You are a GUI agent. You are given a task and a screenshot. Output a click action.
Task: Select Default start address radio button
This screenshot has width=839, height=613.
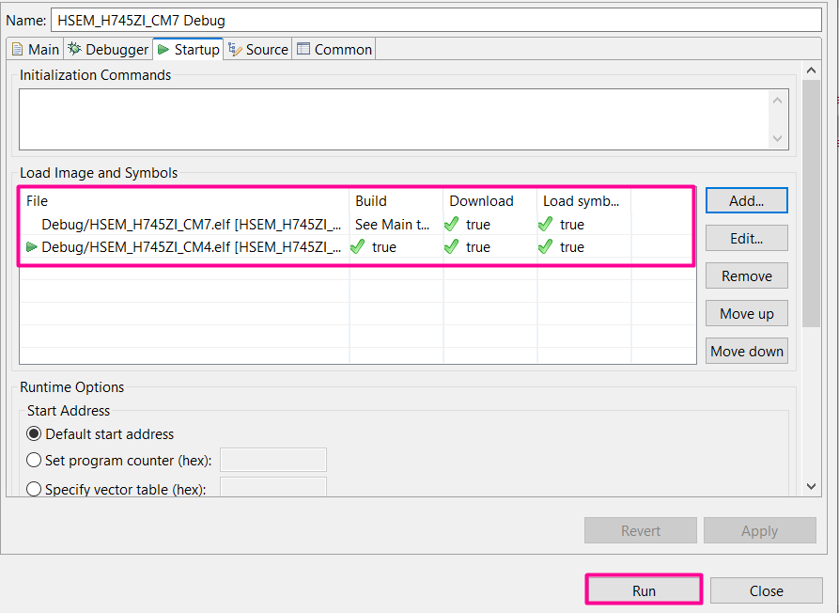tap(34, 433)
